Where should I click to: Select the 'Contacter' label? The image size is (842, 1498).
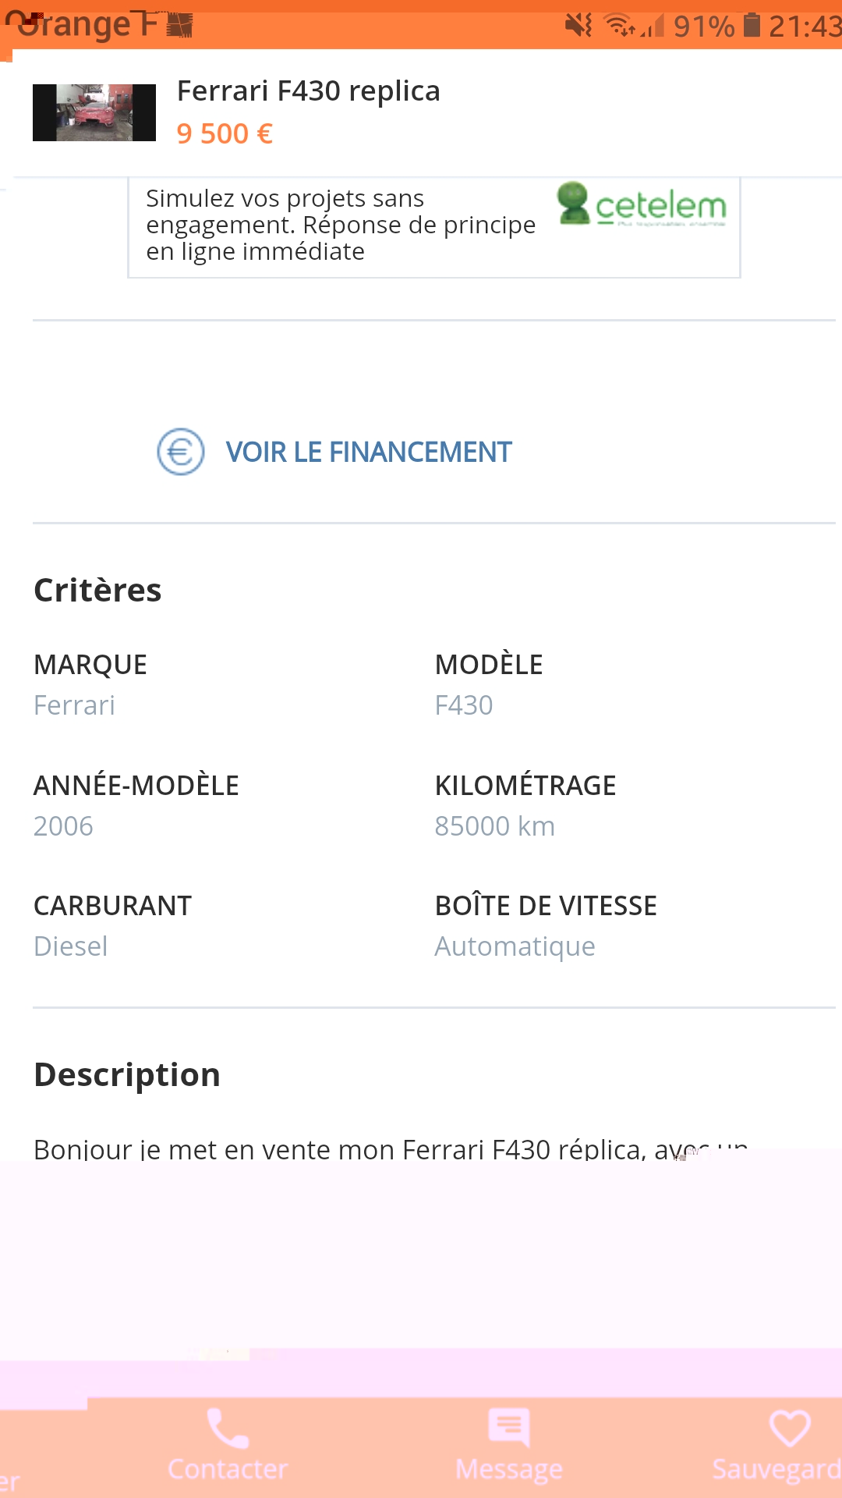point(228,1469)
